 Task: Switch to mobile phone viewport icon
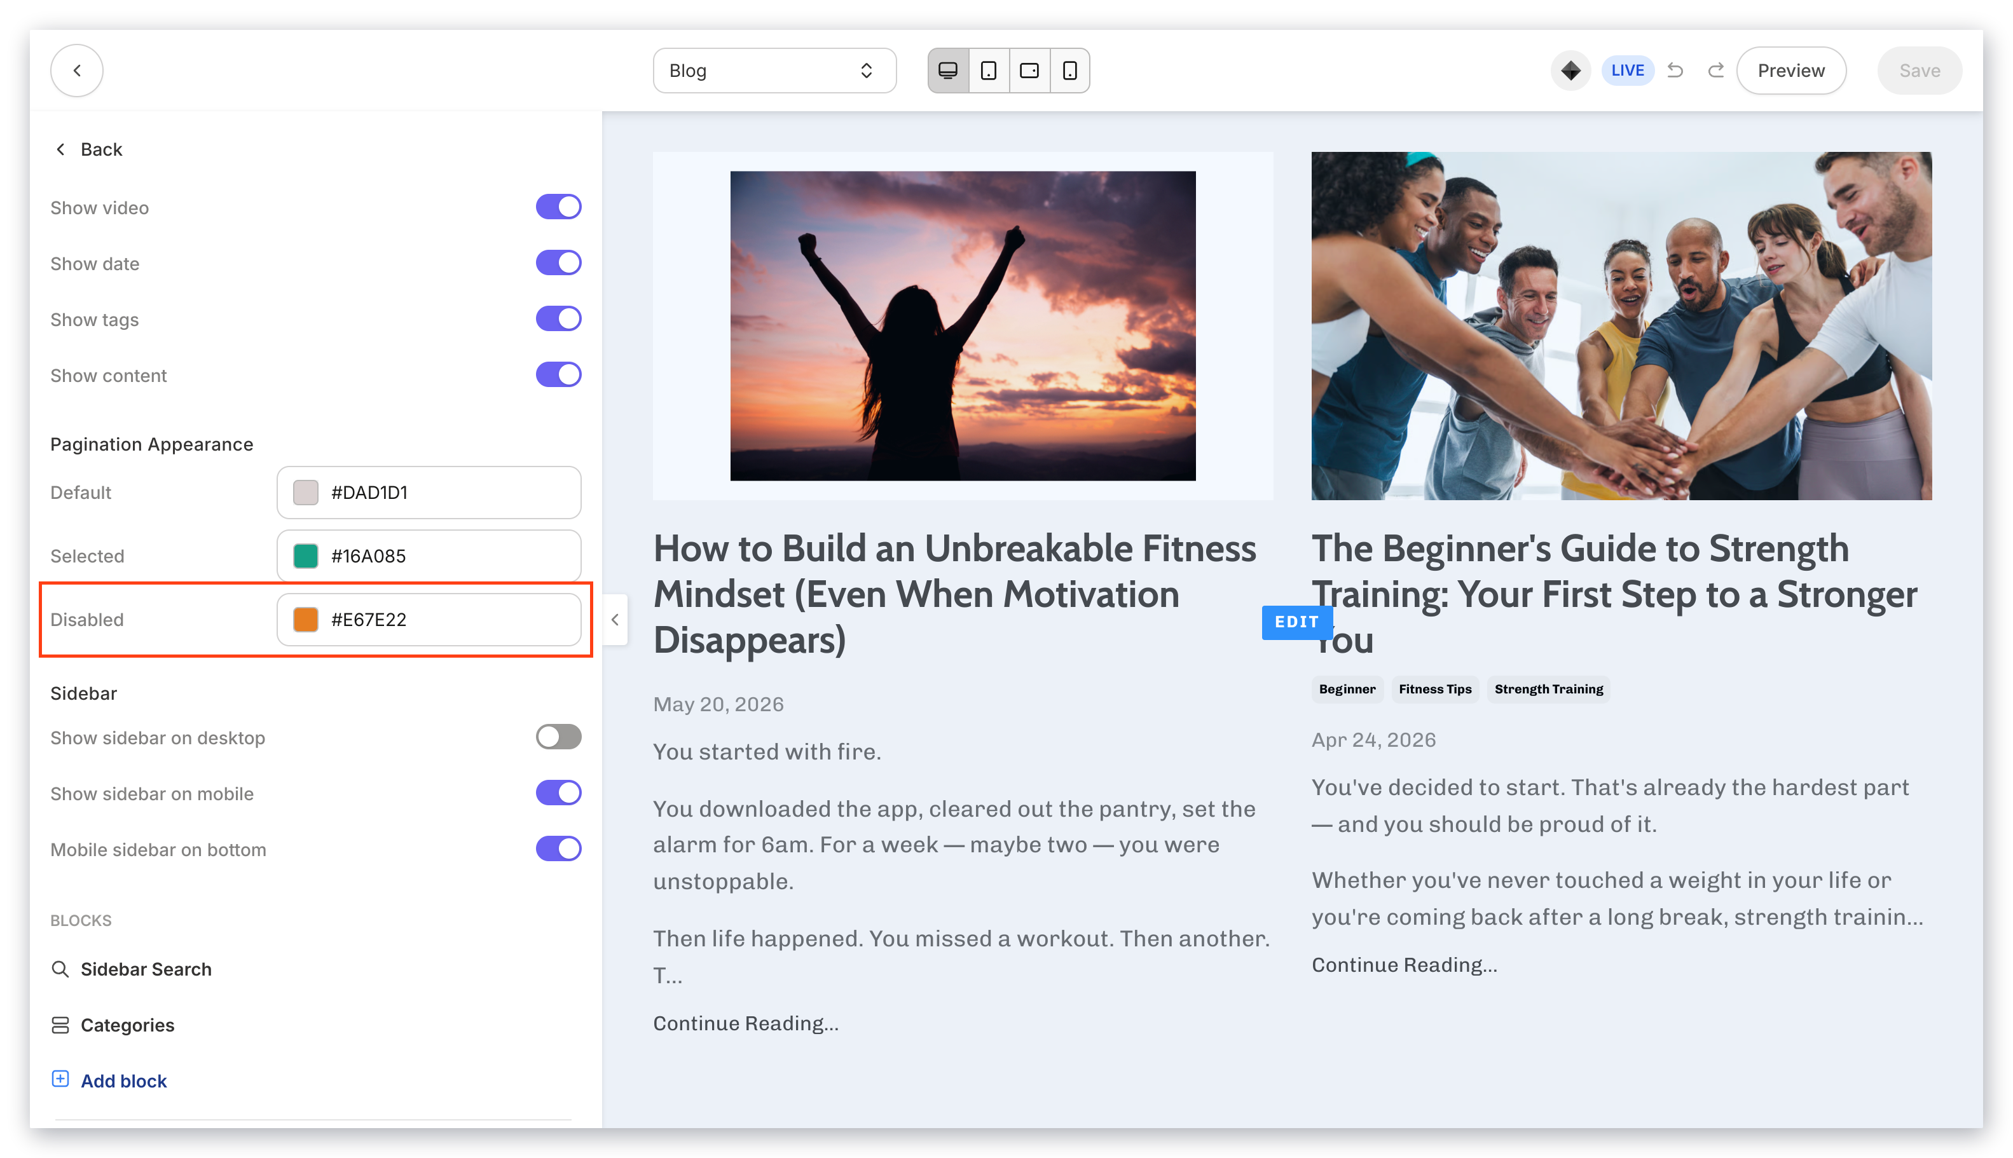point(1070,71)
